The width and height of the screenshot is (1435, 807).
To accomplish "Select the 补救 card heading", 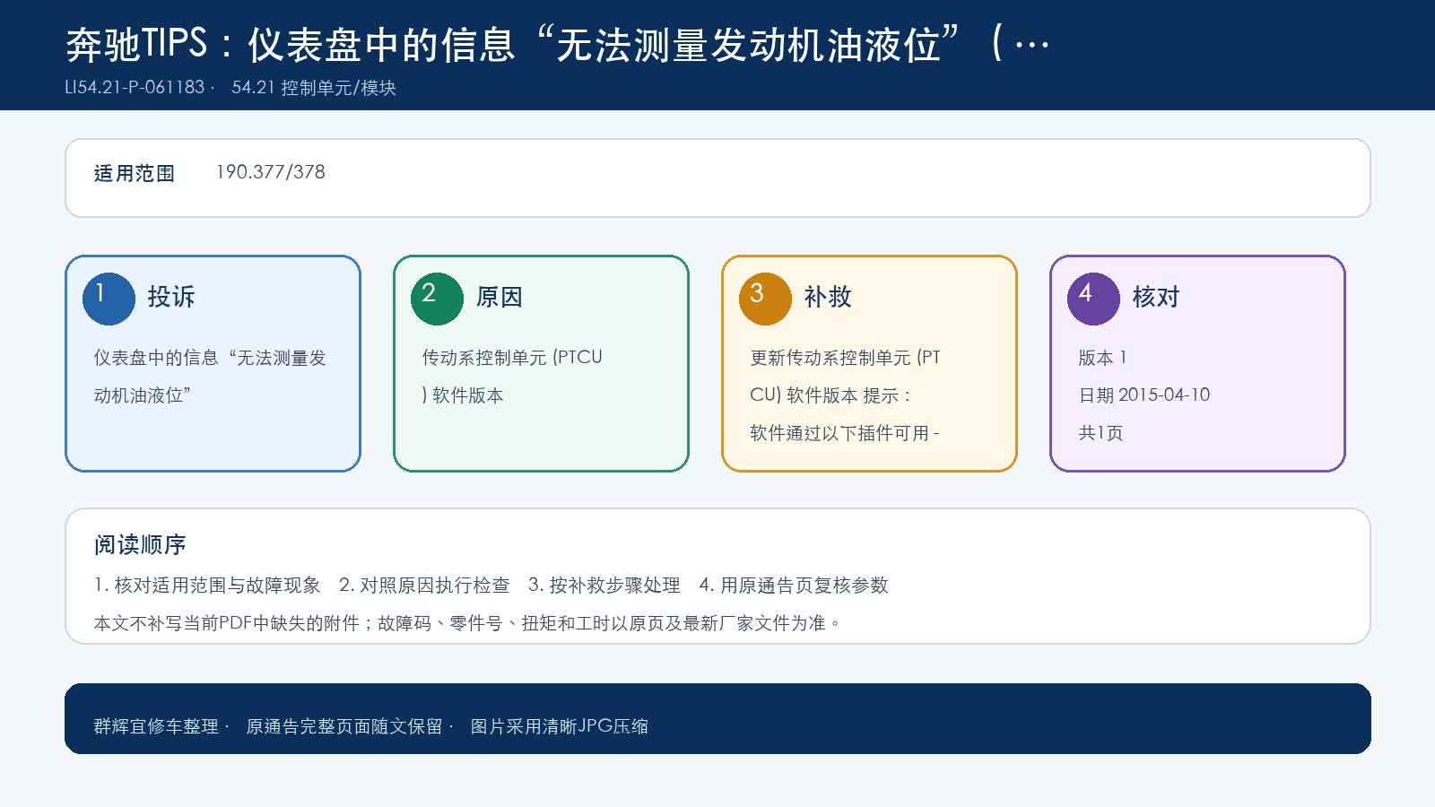I will click(x=828, y=297).
